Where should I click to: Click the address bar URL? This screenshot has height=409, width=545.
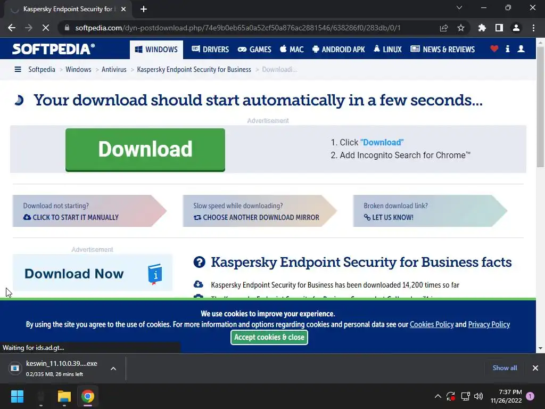pyautogui.click(x=238, y=28)
